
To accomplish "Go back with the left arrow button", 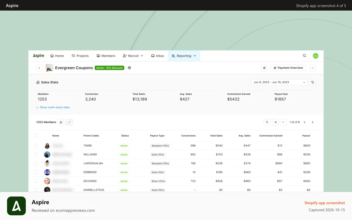I will (39, 68).
